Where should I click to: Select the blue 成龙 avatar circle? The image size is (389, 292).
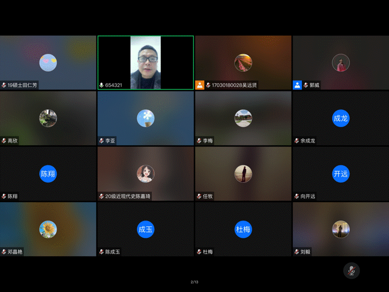click(x=340, y=118)
